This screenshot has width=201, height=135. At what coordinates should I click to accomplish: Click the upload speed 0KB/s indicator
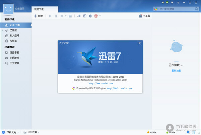pos(171,132)
